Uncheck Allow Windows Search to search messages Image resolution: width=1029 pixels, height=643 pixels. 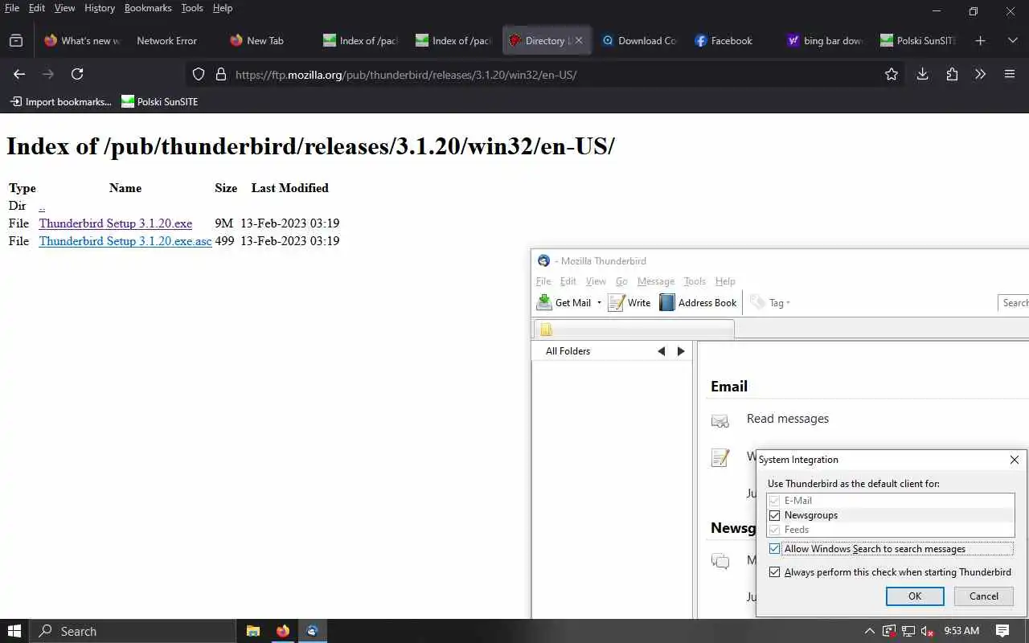point(775,549)
